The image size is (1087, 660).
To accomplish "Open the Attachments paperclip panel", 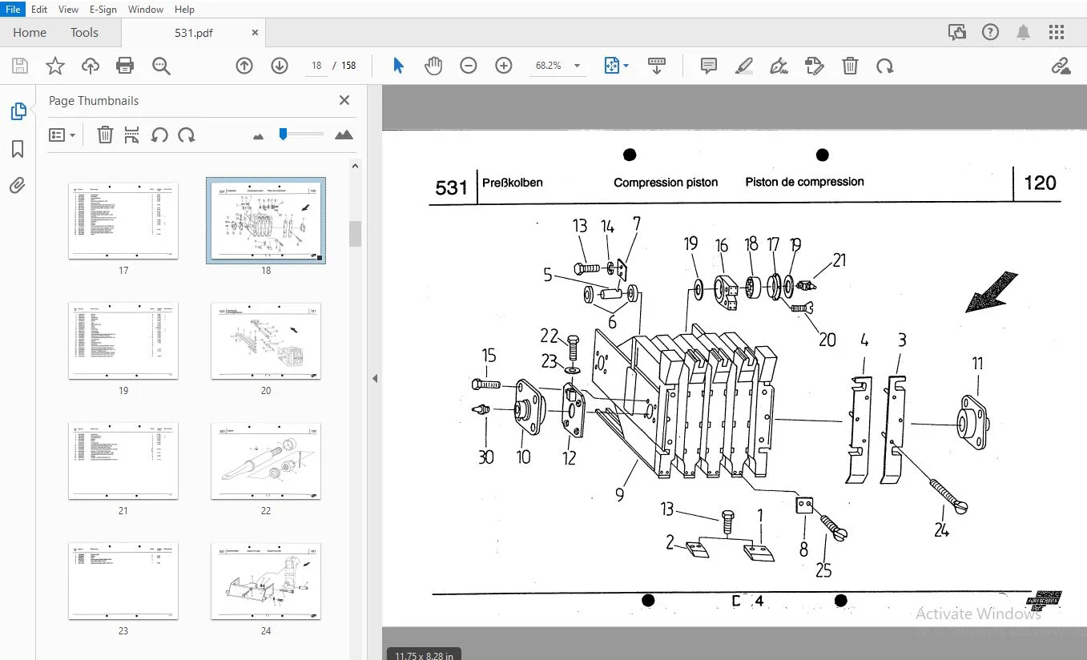I will [x=18, y=186].
